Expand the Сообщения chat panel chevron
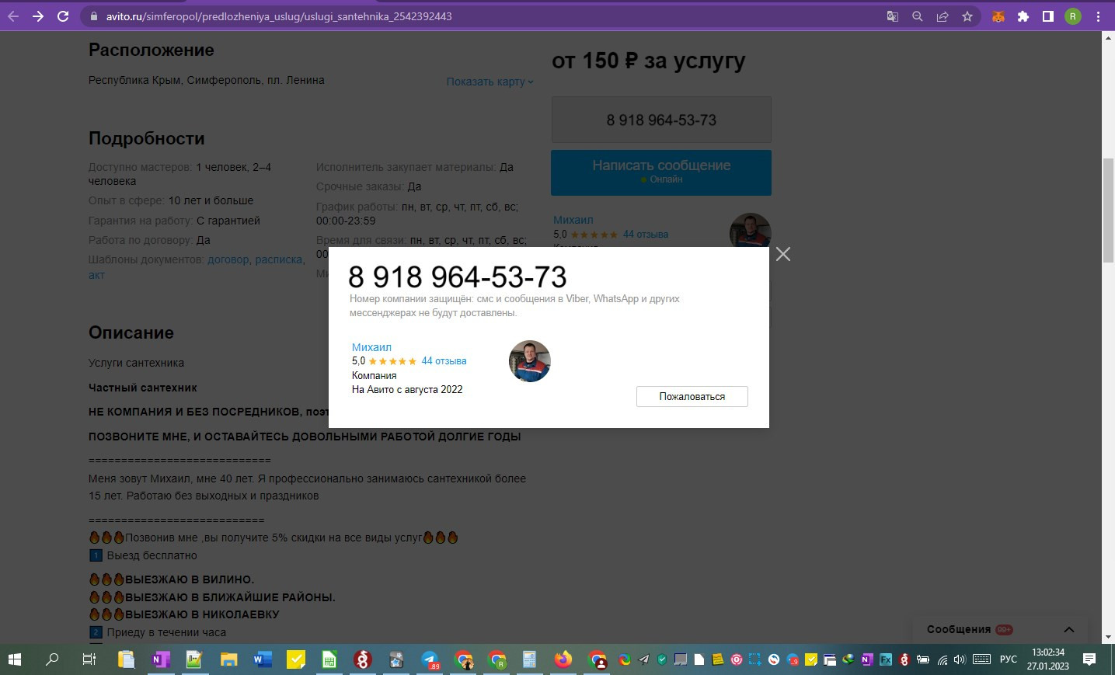This screenshot has width=1115, height=675. coord(1069,629)
